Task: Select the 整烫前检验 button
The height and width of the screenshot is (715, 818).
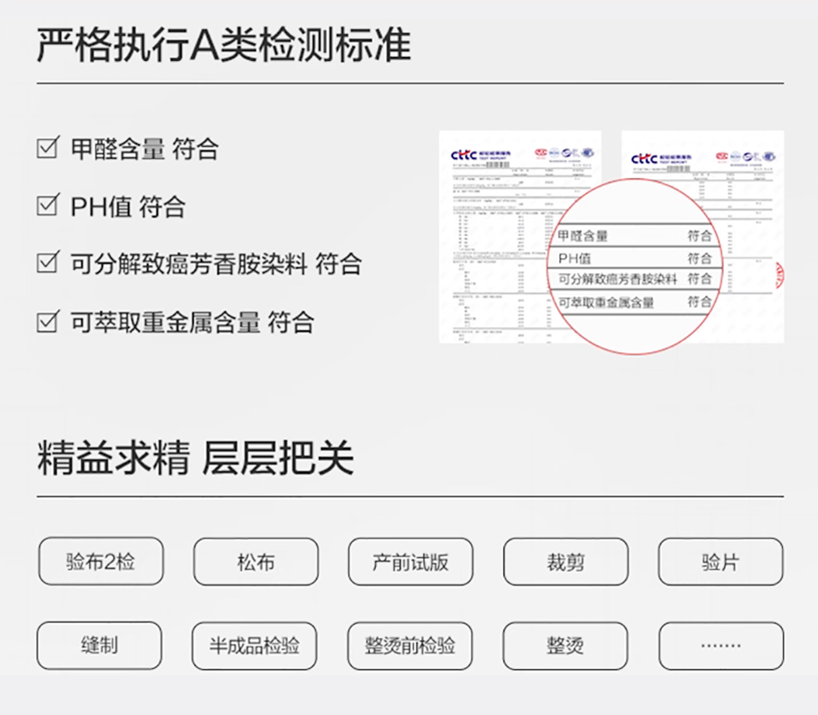Action: coord(410,646)
